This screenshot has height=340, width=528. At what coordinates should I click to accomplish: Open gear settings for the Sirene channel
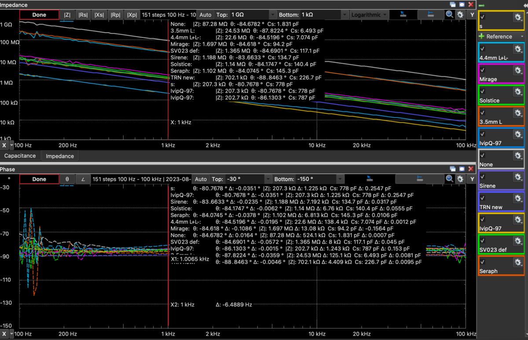click(x=518, y=177)
